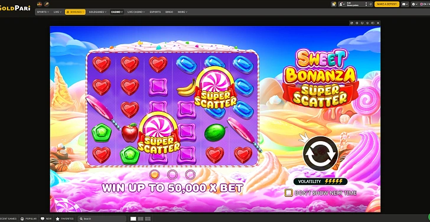Open Favorites games tab
The width and height of the screenshot is (430, 222).
(x=65, y=218)
